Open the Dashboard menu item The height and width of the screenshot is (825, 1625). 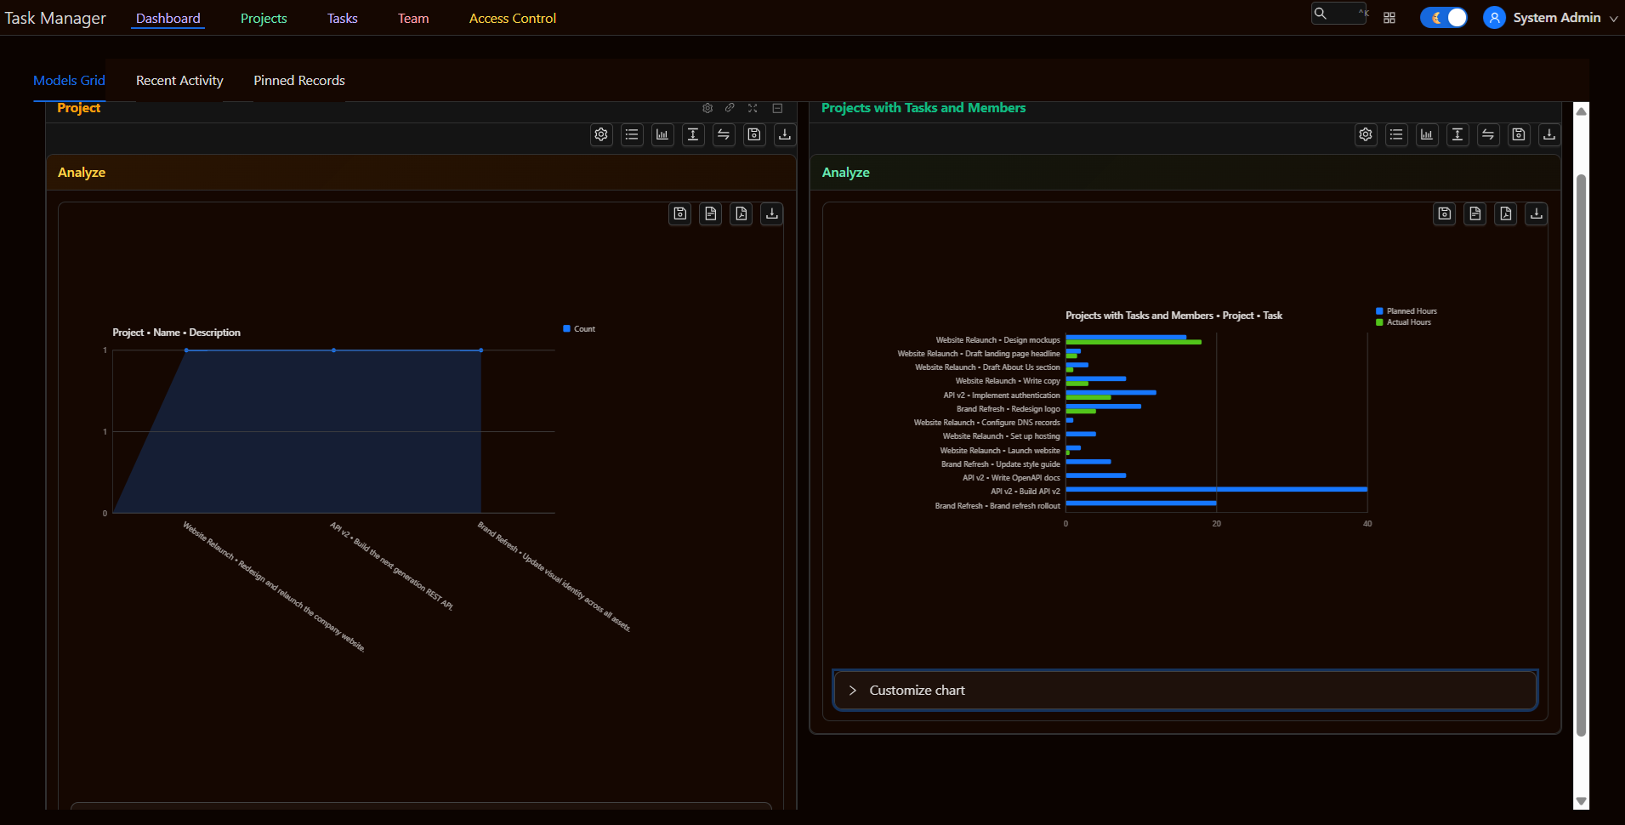pos(168,18)
